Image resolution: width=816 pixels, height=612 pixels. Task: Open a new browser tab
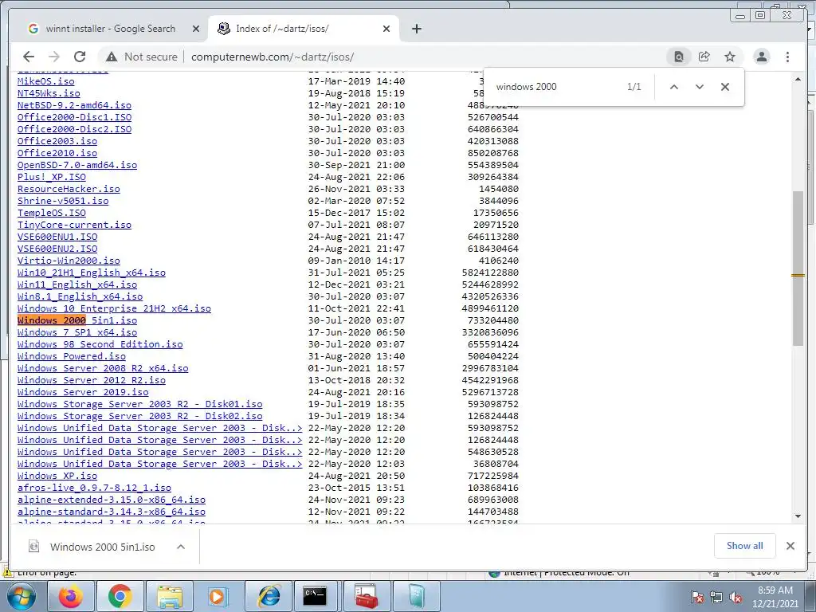416,29
